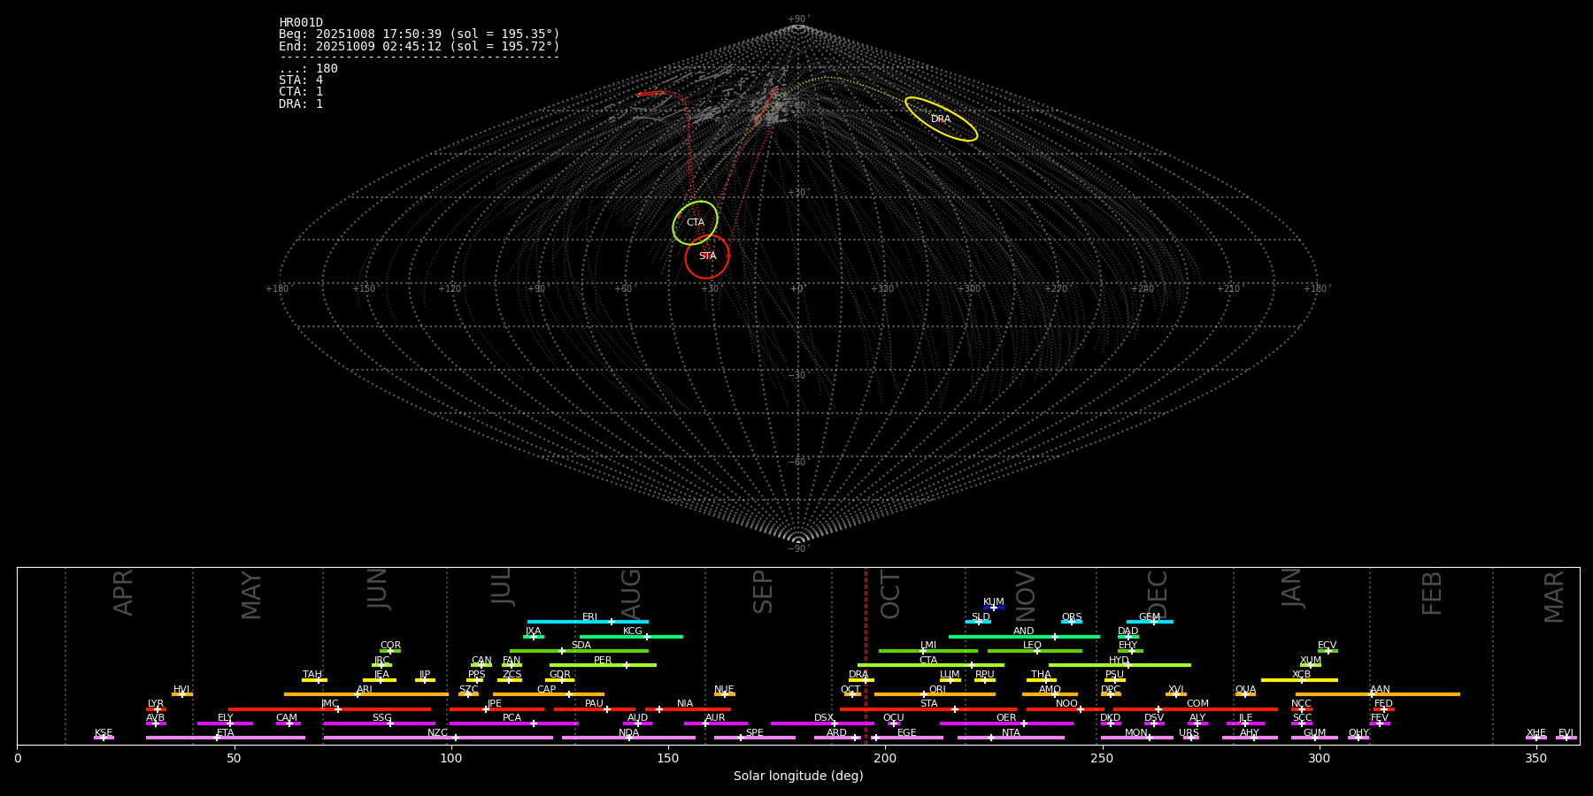Click the white peak marker on KUM bar

(993, 608)
